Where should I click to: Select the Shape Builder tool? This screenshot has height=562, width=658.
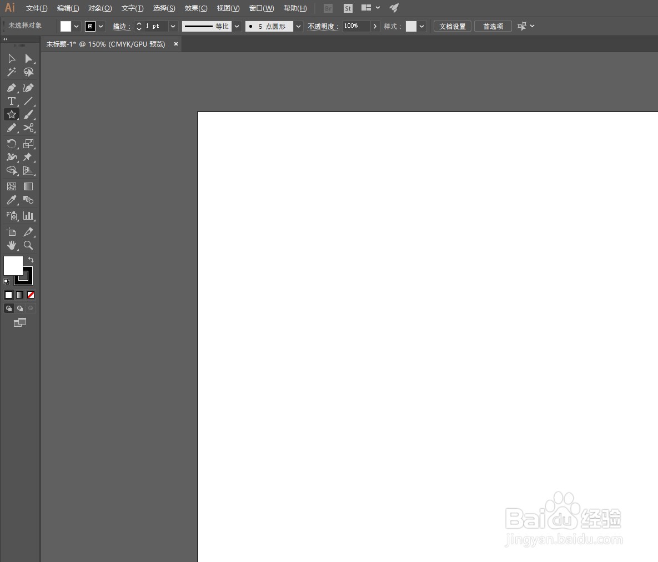coord(11,171)
